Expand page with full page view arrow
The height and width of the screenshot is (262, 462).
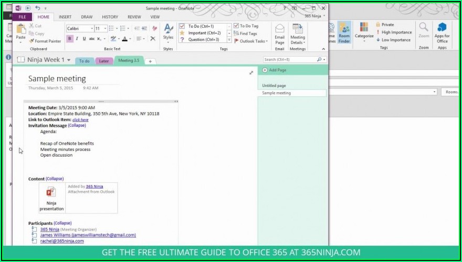(x=251, y=73)
